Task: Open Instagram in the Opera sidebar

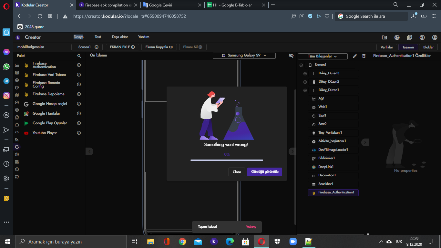Action: tap(6, 96)
